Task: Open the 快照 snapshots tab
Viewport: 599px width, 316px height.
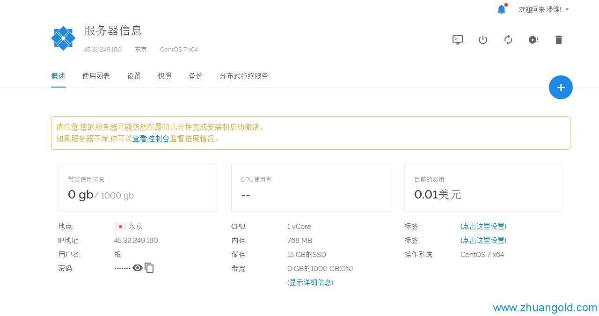Action: point(165,76)
